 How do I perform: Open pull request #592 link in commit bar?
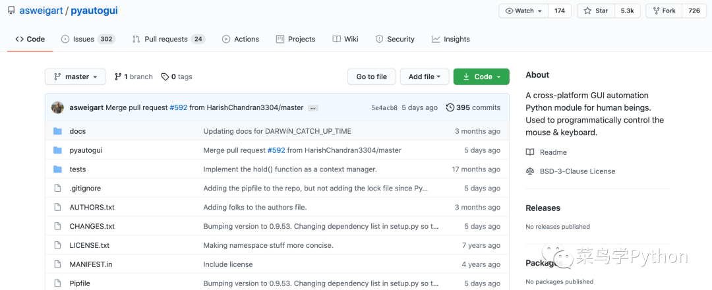pos(179,107)
